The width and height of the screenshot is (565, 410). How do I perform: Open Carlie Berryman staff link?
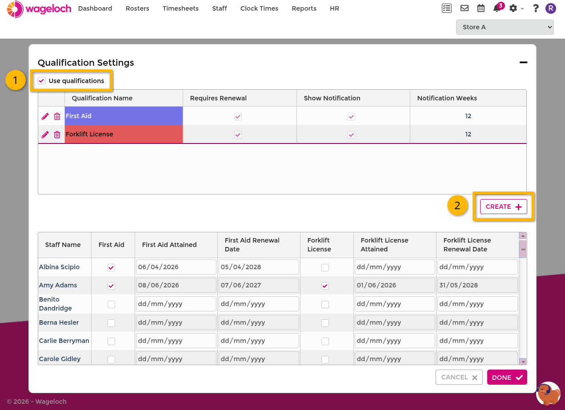[64, 341]
